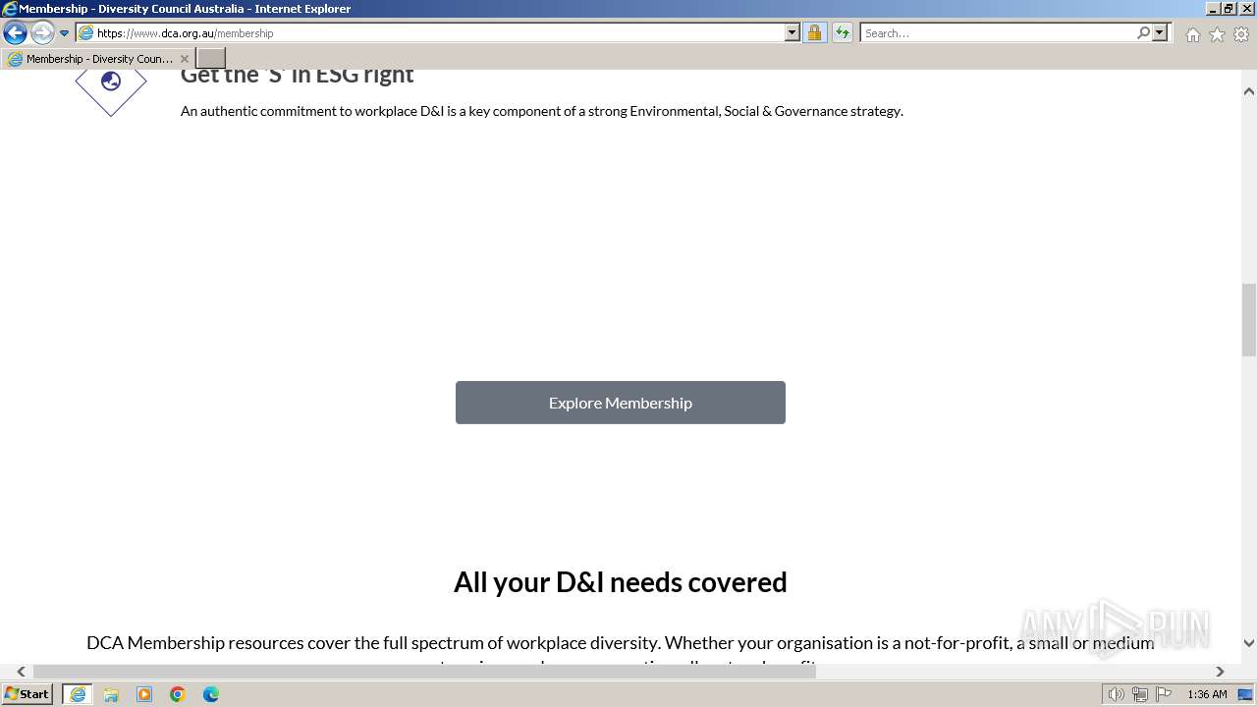1257x707 pixels.
Task: Go forward with the browser Forward arrow
Action: point(42,33)
